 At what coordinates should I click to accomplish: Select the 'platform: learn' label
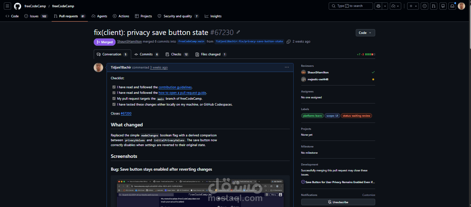click(x=312, y=116)
